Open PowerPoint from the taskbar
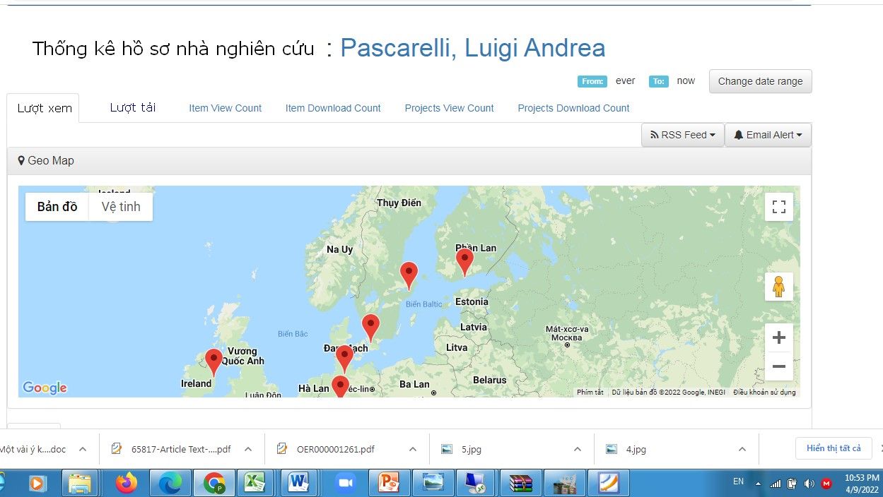Image resolution: width=883 pixels, height=497 pixels. (x=389, y=483)
